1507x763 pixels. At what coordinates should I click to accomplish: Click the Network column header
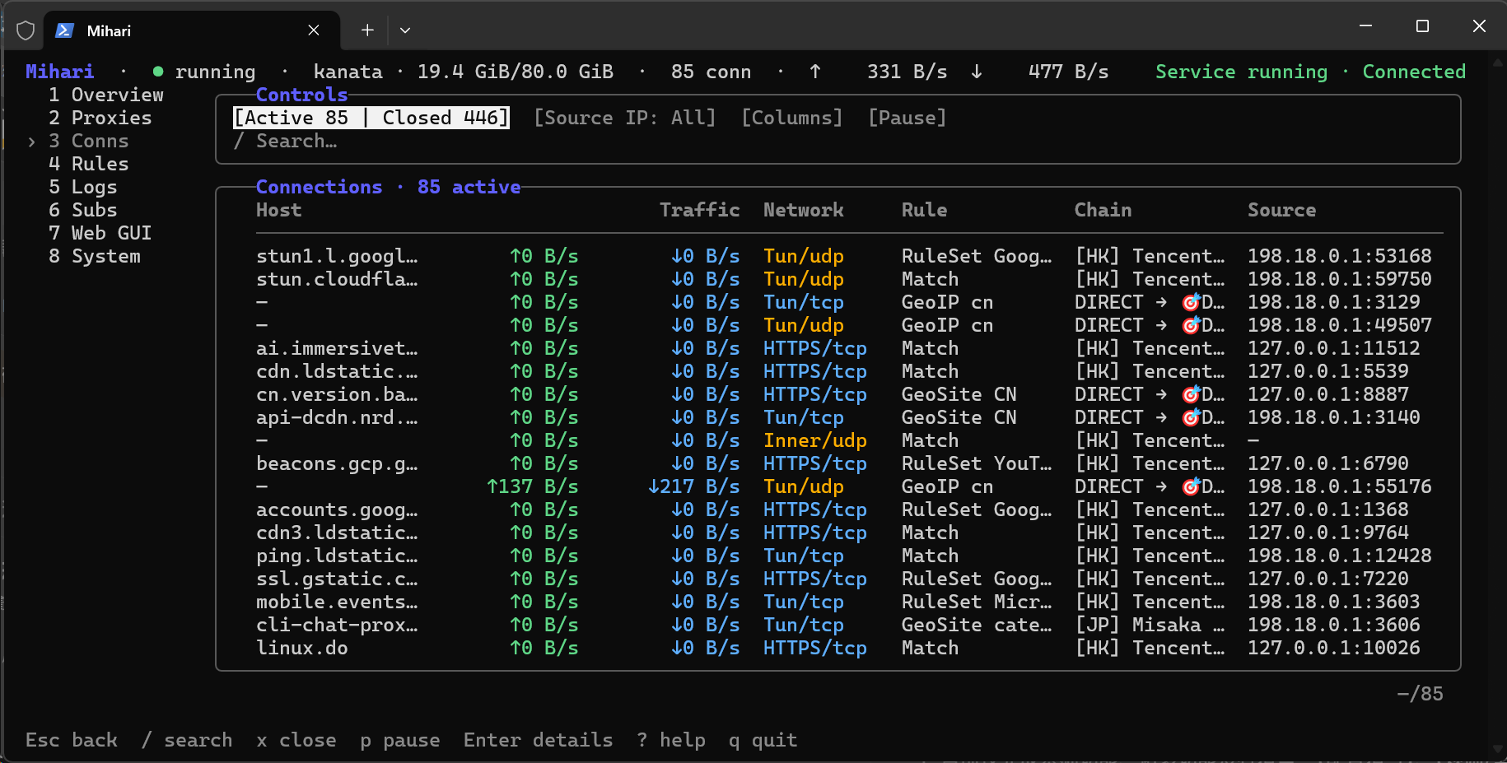(x=804, y=210)
